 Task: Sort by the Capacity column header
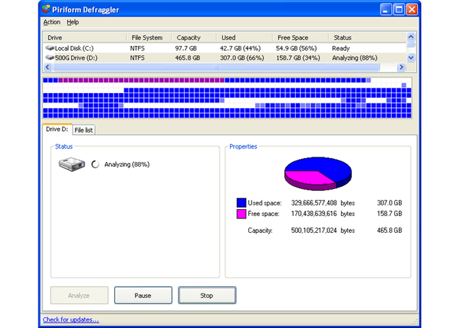[x=193, y=38]
